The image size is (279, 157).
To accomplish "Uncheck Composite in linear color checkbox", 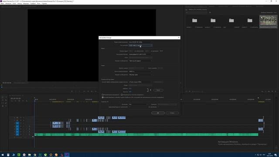I will point(103,98).
